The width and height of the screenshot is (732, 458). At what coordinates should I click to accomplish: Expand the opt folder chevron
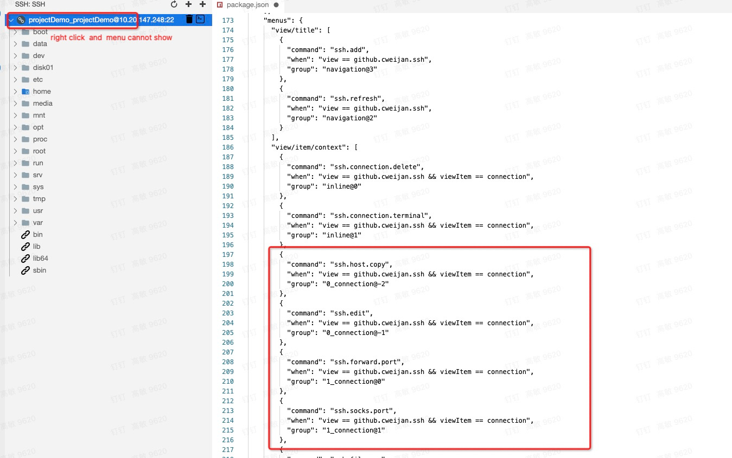tap(16, 127)
